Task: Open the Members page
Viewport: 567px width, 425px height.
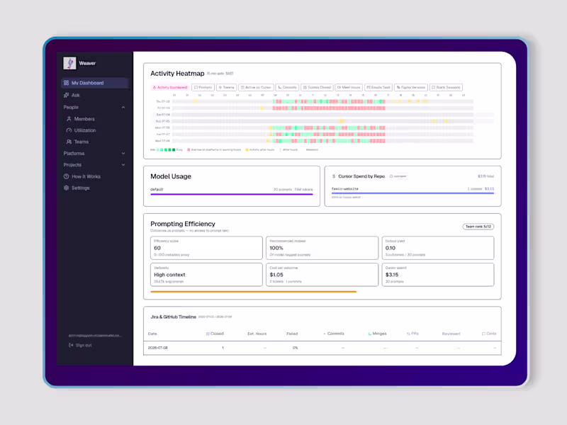Action: coord(84,119)
